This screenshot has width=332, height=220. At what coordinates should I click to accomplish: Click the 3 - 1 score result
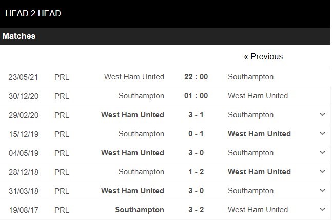point(196,115)
